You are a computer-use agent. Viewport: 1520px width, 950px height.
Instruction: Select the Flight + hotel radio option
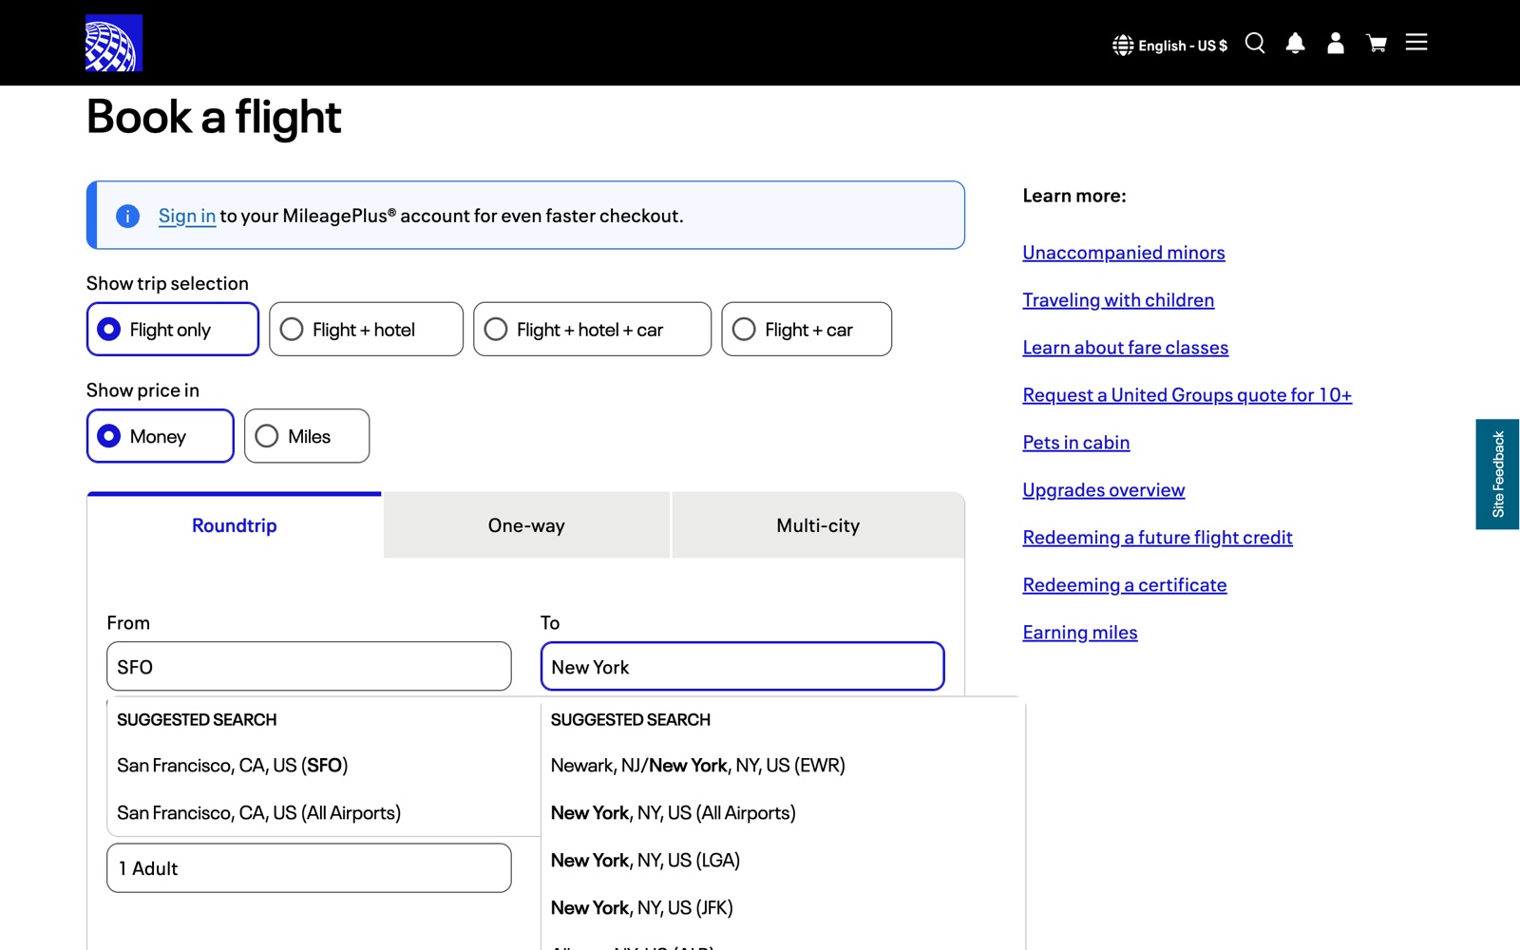[366, 330]
